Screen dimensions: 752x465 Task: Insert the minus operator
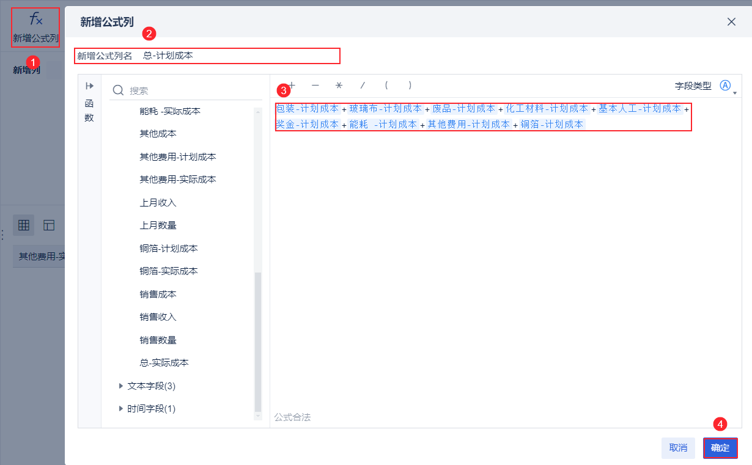pos(315,86)
